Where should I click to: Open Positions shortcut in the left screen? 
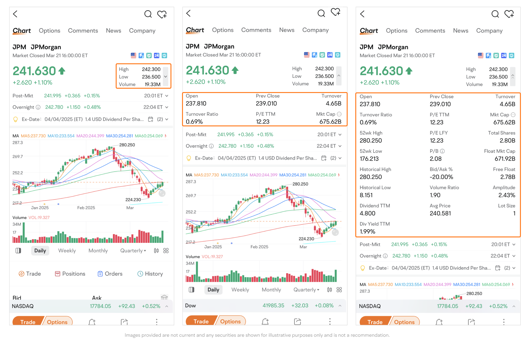click(x=70, y=274)
